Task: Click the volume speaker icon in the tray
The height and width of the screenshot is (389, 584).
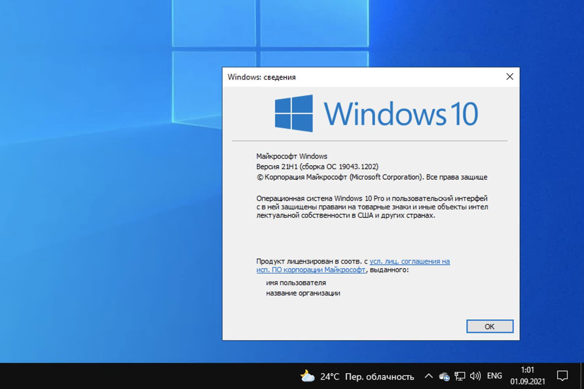Action: pos(475,375)
